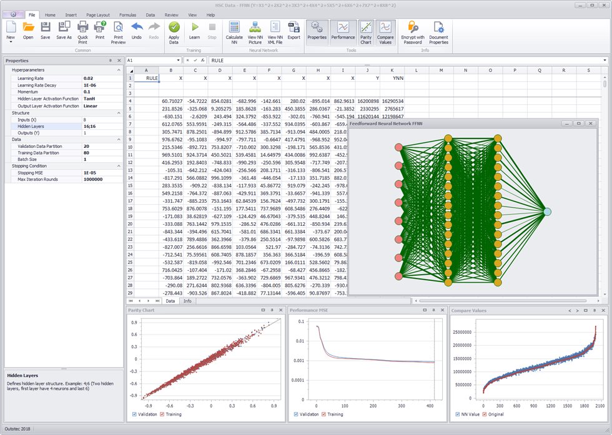Toggle the NN Value checkbox
612x435 pixels.
coord(457,414)
